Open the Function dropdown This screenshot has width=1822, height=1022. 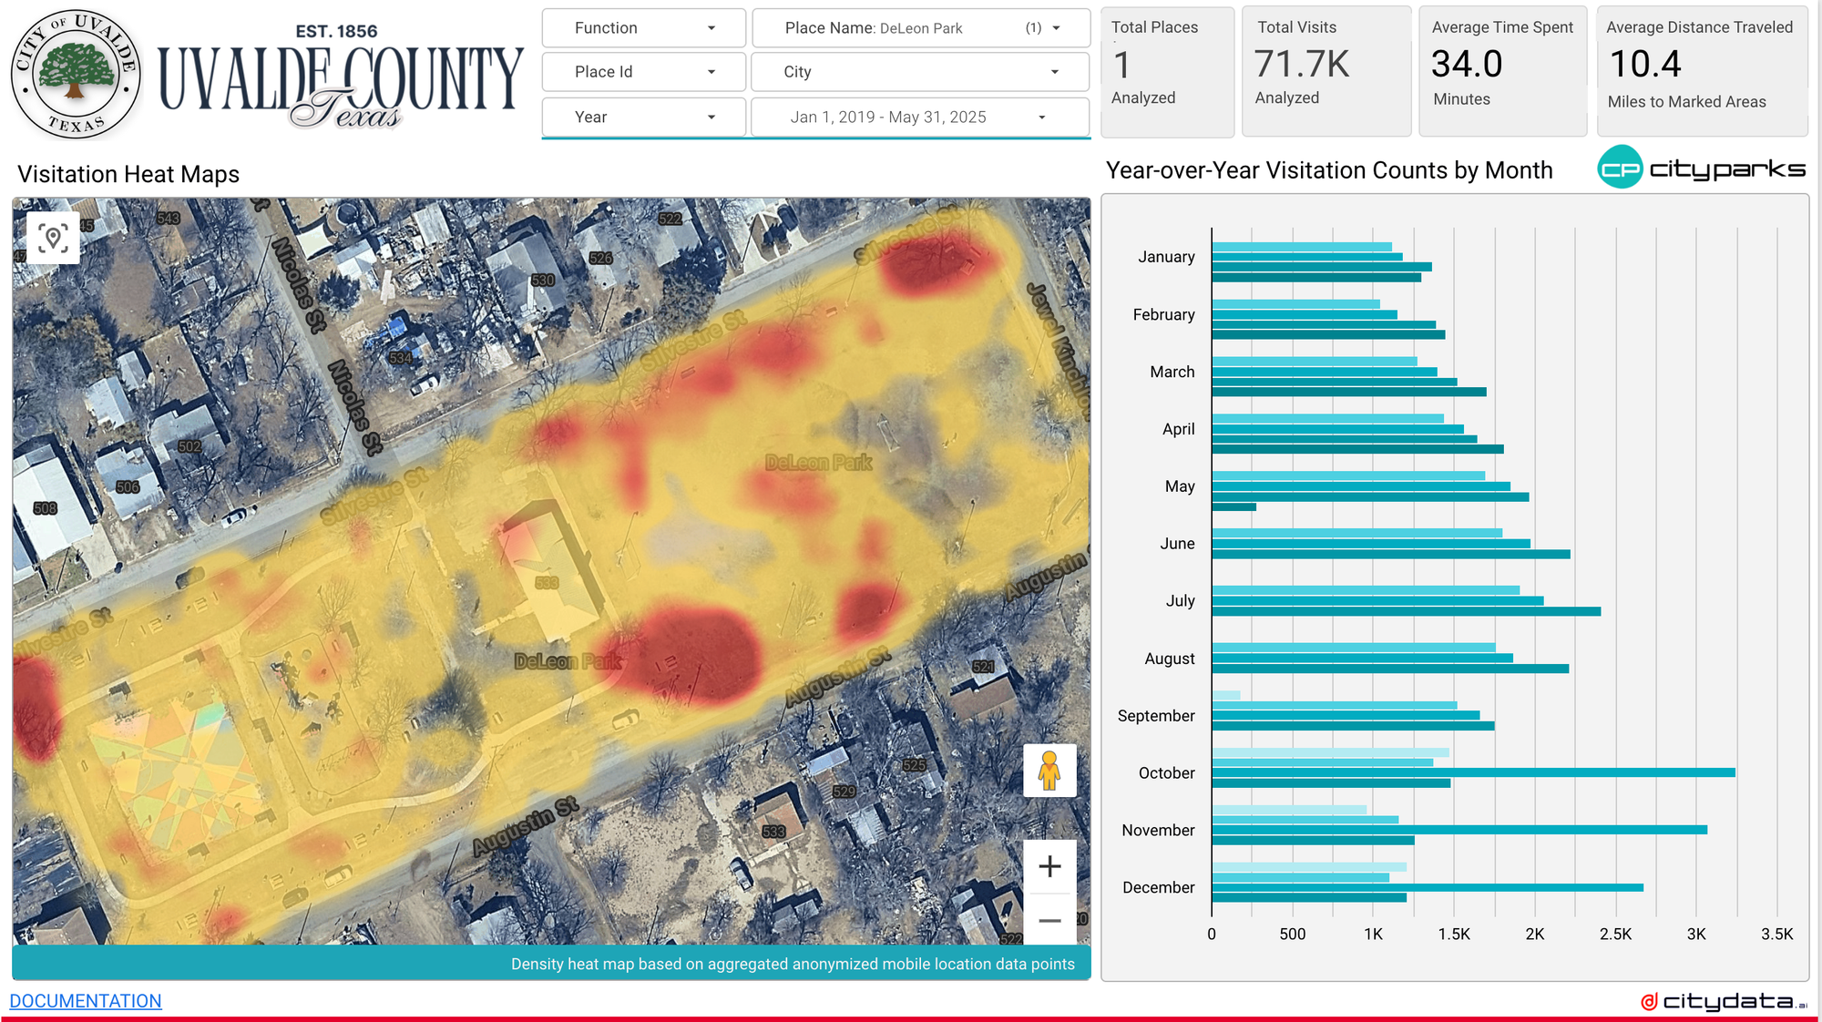pos(643,28)
